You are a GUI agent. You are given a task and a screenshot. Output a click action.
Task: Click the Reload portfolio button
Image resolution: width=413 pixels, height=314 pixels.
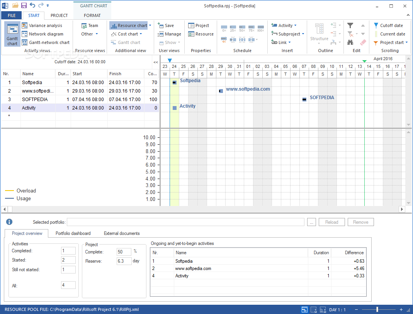pyautogui.click(x=331, y=222)
